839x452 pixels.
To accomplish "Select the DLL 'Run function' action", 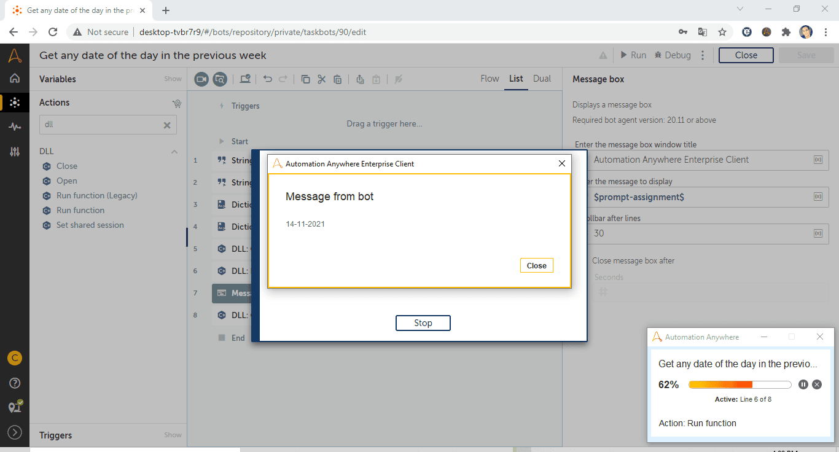I will 80,210.
